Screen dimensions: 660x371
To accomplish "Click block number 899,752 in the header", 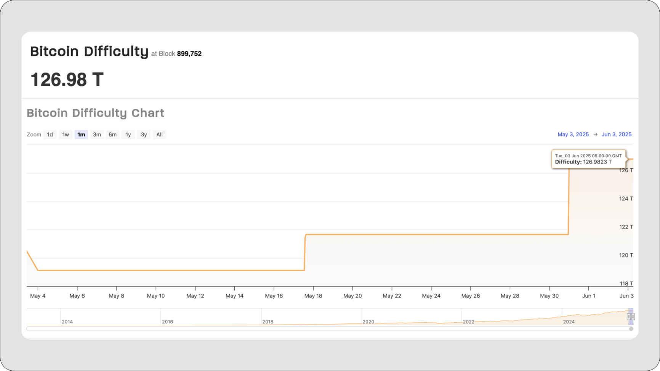I will pos(189,54).
